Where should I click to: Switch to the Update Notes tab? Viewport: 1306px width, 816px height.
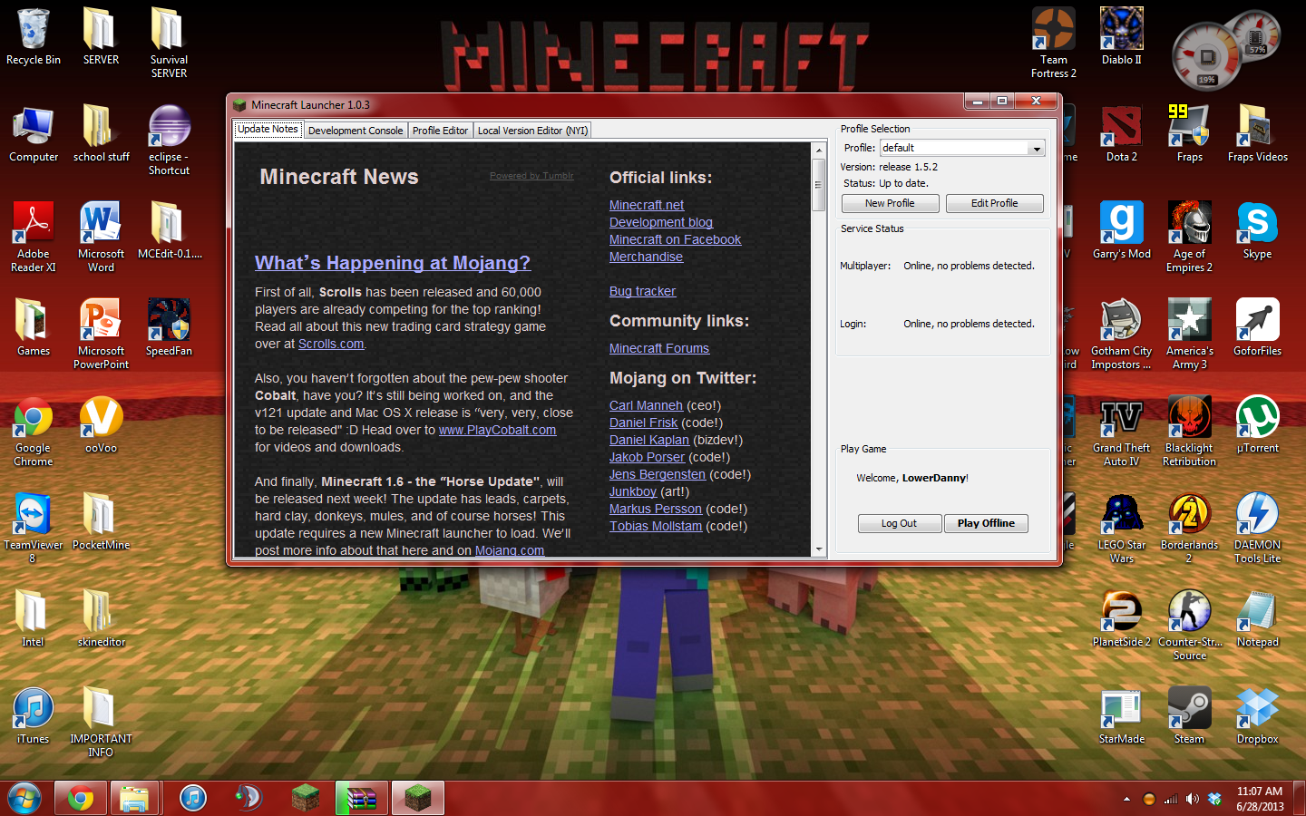coord(268,129)
